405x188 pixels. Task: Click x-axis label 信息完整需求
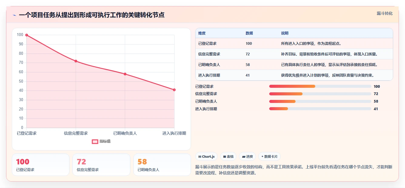(76, 133)
